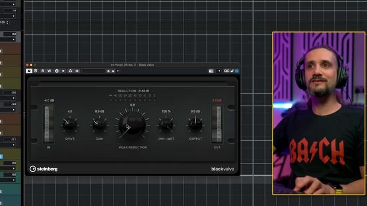Open the preset management dropdown arrow
The height and width of the screenshot is (206, 367).
118,71
